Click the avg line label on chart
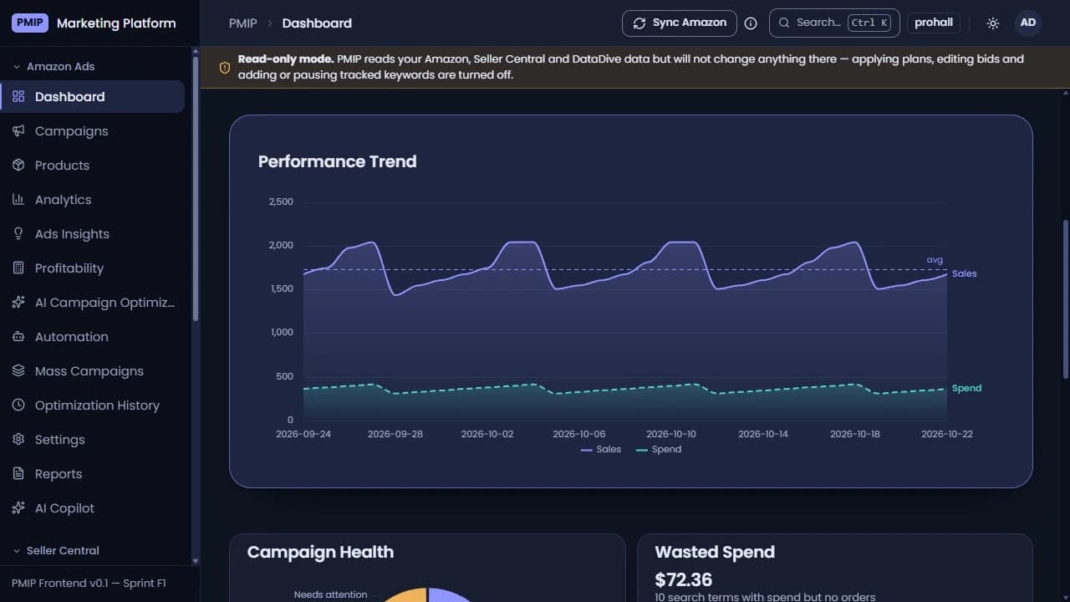 tap(935, 260)
